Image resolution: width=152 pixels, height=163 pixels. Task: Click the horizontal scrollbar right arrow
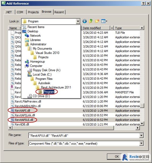click(138, 128)
